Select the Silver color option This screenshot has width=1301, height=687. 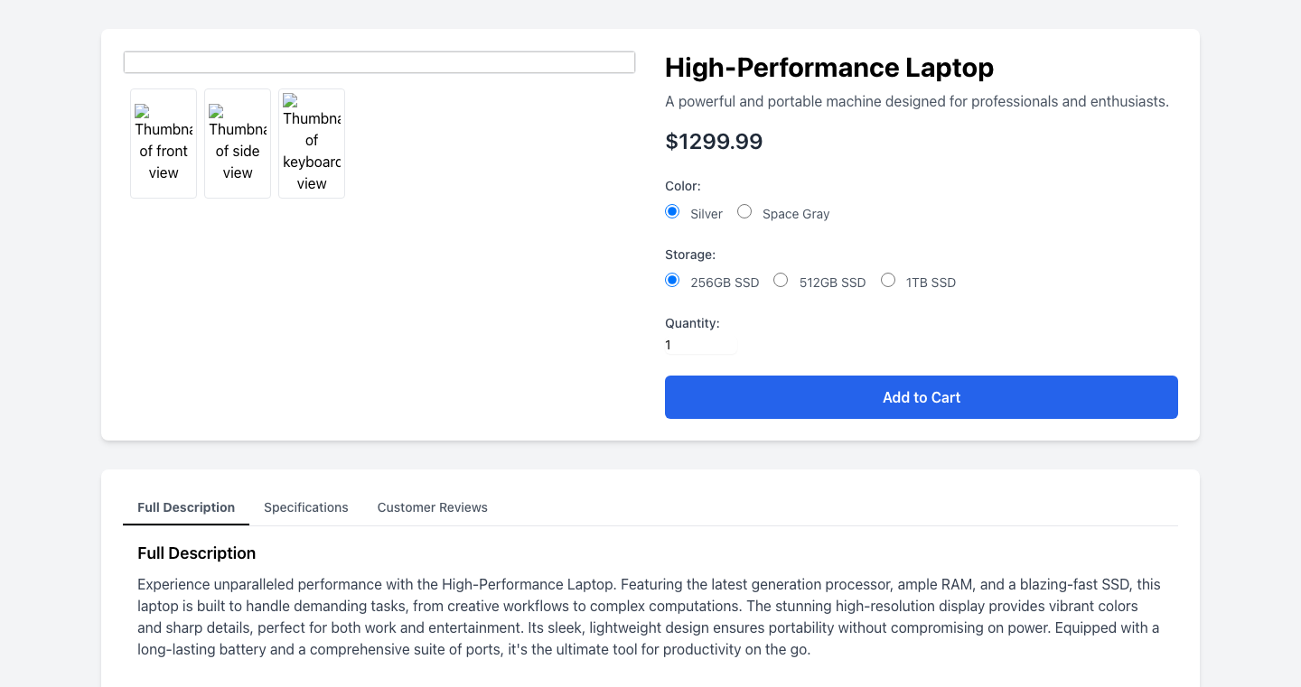point(672,210)
